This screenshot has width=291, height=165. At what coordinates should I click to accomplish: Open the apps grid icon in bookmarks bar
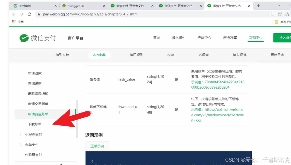(x=14, y=22)
